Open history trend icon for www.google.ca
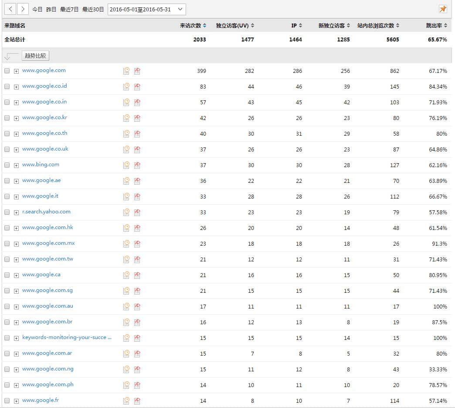This screenshot has width=455, height=408. [x=126, y=275]
